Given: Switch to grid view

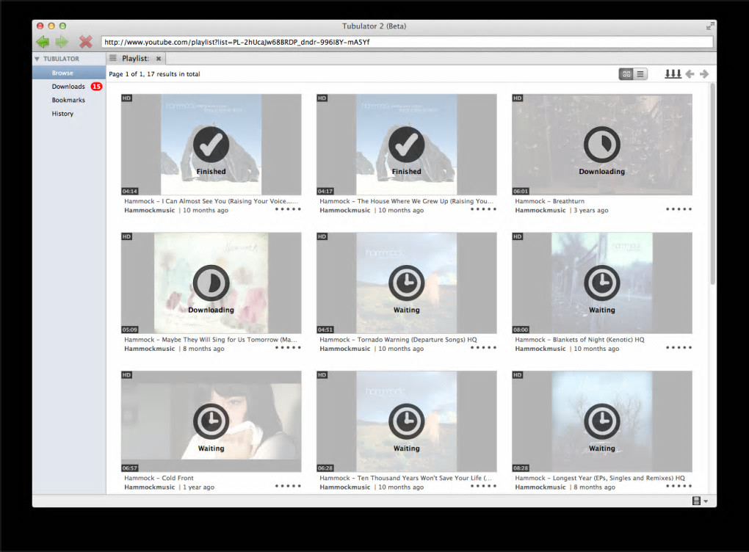Looking at the screenshot, I should [626, 74].
